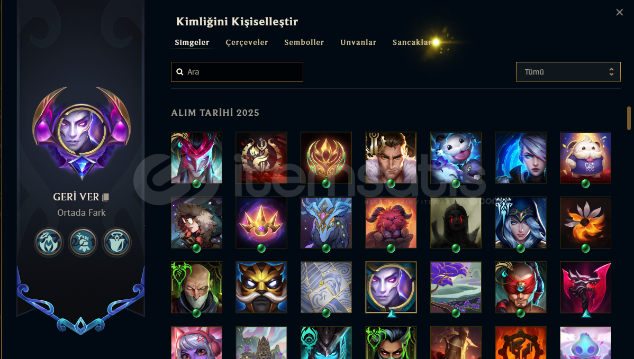Select the orange flame flower icon
Screen dimensions: 634x359
(585, 223)
